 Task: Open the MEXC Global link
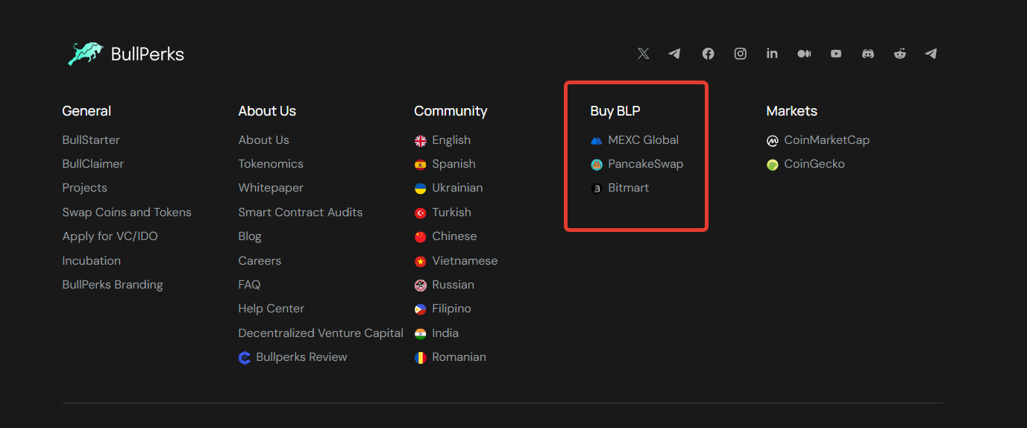tap(635, 140)
